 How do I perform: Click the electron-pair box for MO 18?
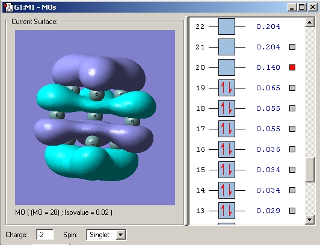[227, 108]
